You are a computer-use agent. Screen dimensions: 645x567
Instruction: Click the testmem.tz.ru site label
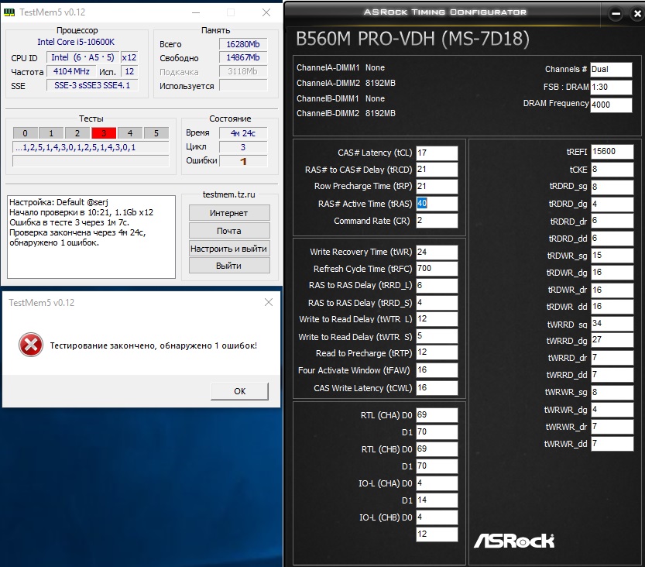[228, 194]
